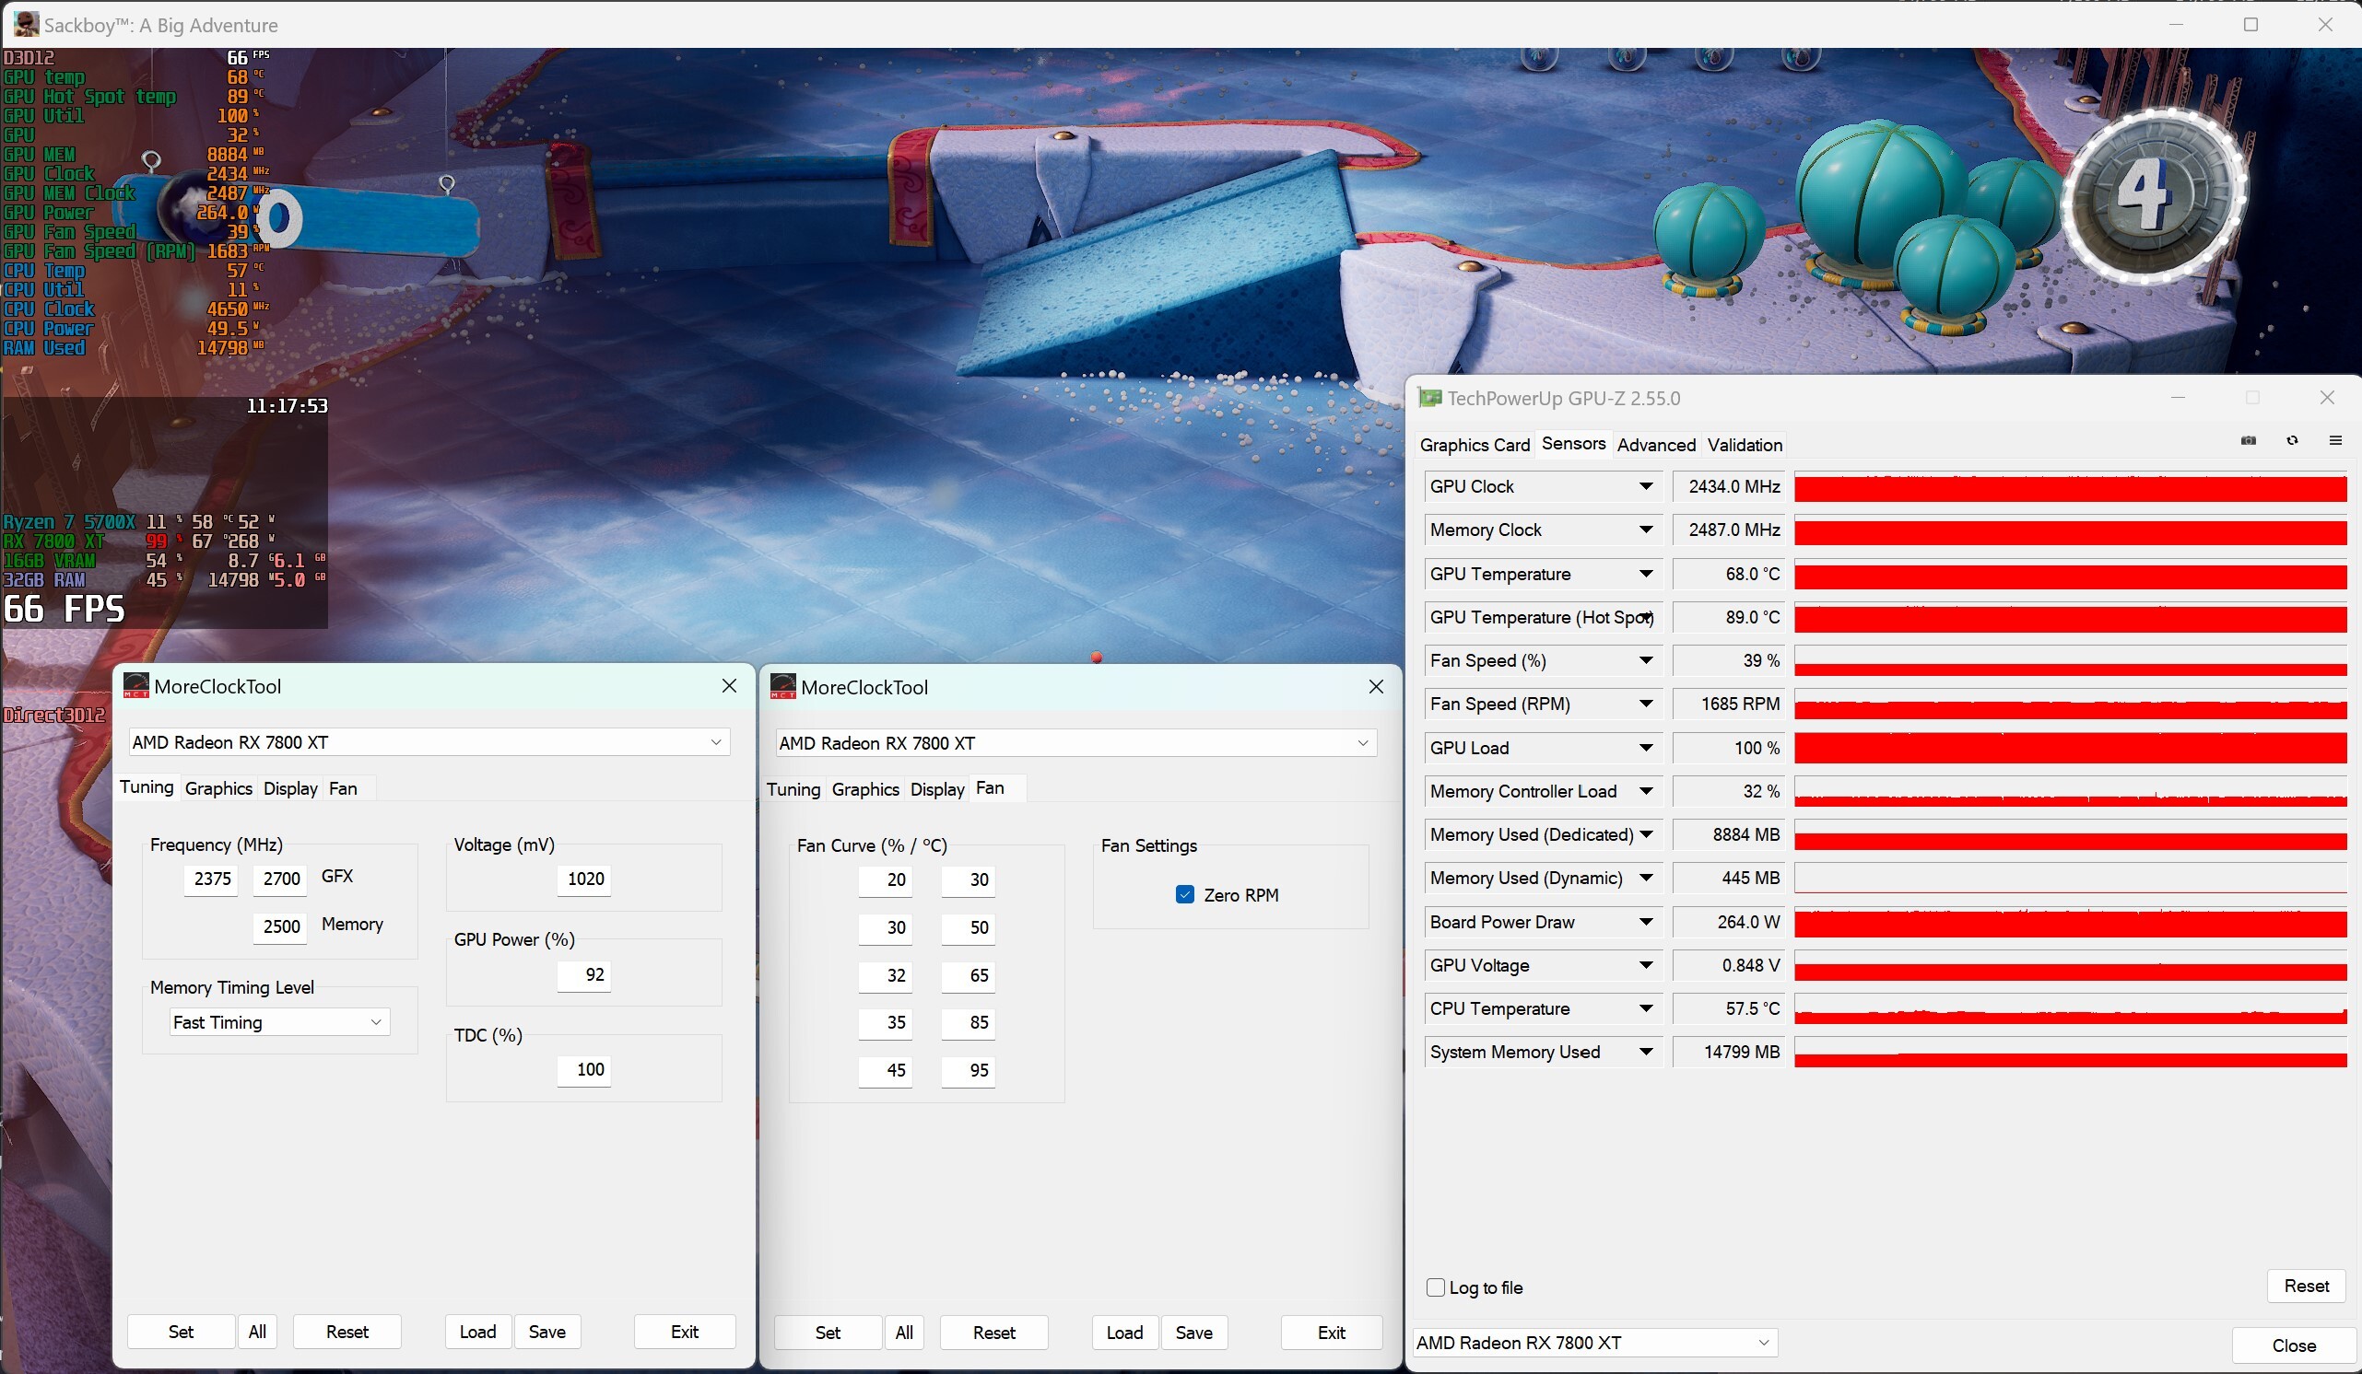Screen dimensions: 2362x1374
Task: Open the GPU-Z hamburger menu icon
Action: [x=2335, y=441]
